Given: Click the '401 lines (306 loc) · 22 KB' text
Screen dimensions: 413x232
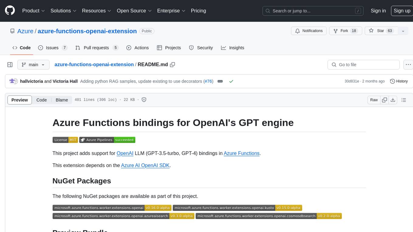Looking at the screenshot, I should pos(104,100).
